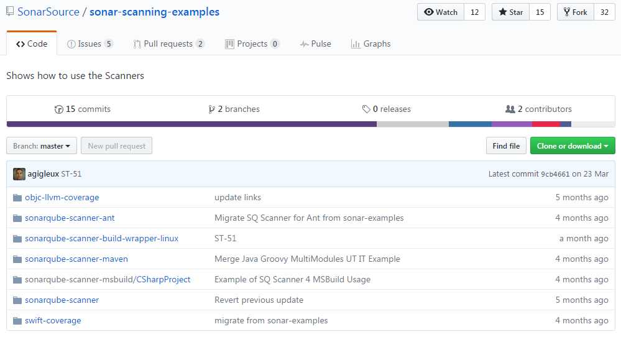Click the Fork button
The width and height of the screenshot is (621, 342).
(576, 12)
